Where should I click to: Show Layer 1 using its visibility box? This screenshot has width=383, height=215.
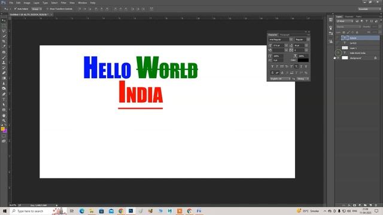pos(338,48)
